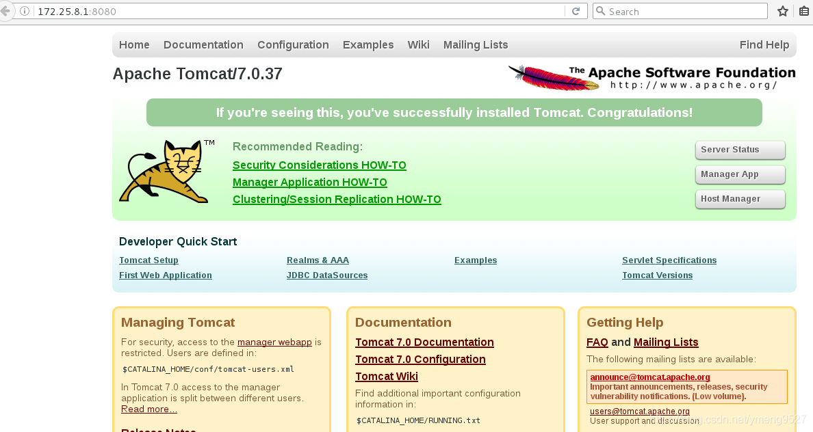Click the Getting Help heading
The height and width of the screenshot is (432, 813).
625,323
